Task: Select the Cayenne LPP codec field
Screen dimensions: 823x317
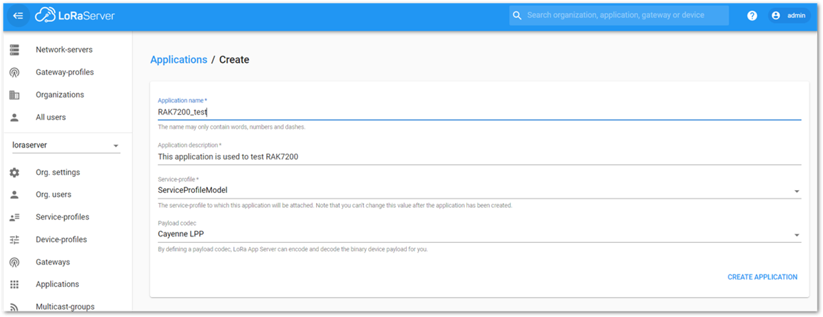Action: click(479, 235)
